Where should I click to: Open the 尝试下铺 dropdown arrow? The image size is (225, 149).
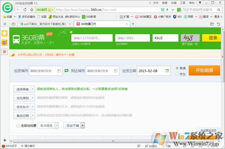pyautogui.click(x=82, y=125)
